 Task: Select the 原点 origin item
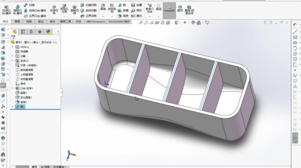[20, 83]
